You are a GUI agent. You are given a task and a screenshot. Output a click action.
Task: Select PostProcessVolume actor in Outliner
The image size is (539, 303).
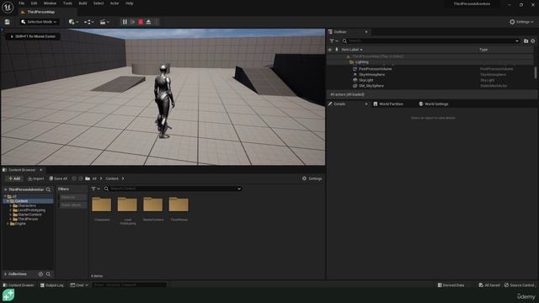coord(375,69)
